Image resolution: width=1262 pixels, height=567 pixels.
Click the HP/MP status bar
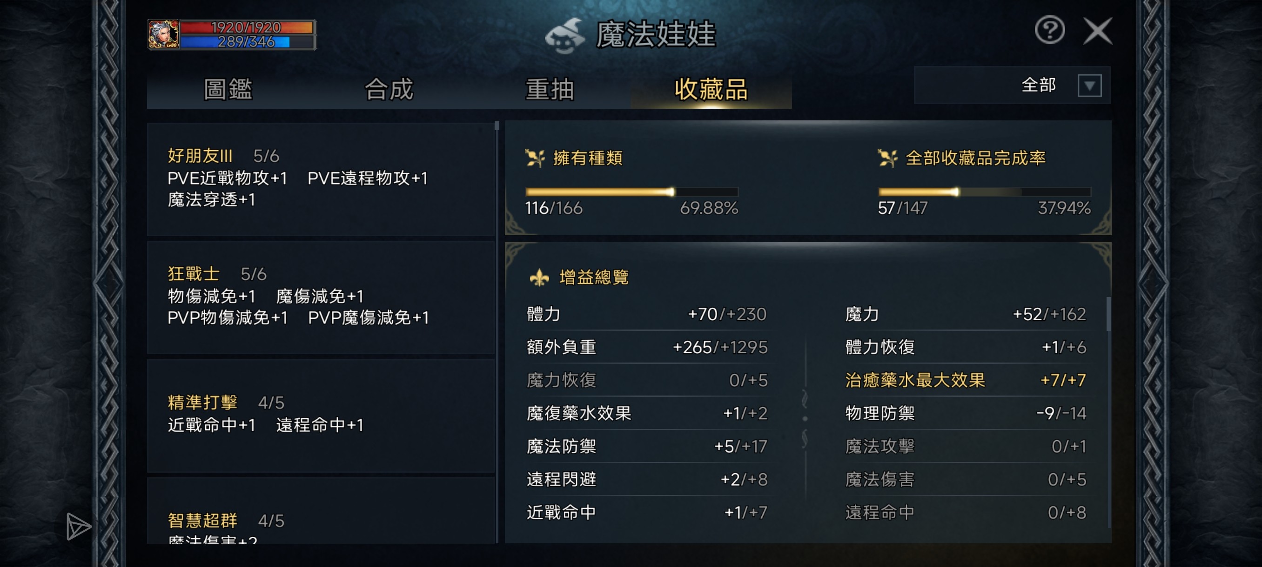click(x=248, y=35)
